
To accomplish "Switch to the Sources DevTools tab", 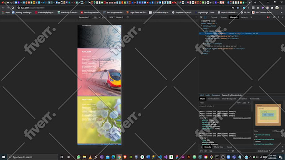I will pyautogui.click(x=223, y=18).
